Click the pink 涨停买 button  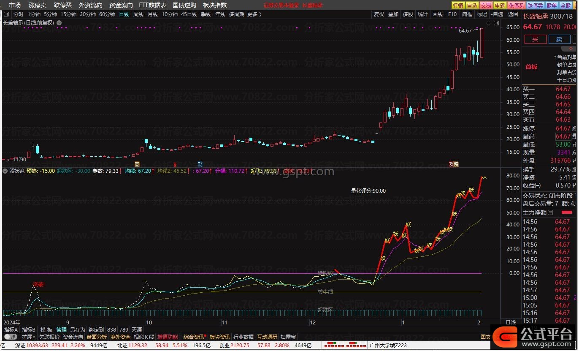(517, 5)
